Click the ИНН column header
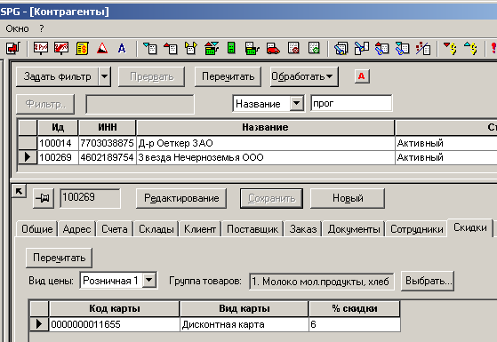 tap(107, 127)
